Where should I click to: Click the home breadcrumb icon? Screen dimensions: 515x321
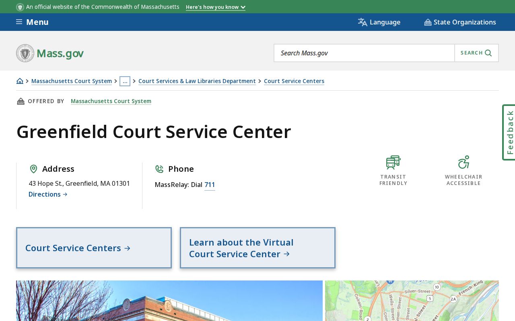coord(20,81)
